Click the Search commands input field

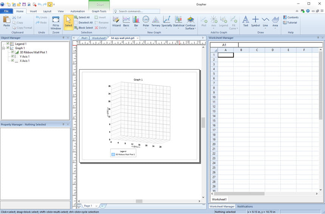[136, 11]
